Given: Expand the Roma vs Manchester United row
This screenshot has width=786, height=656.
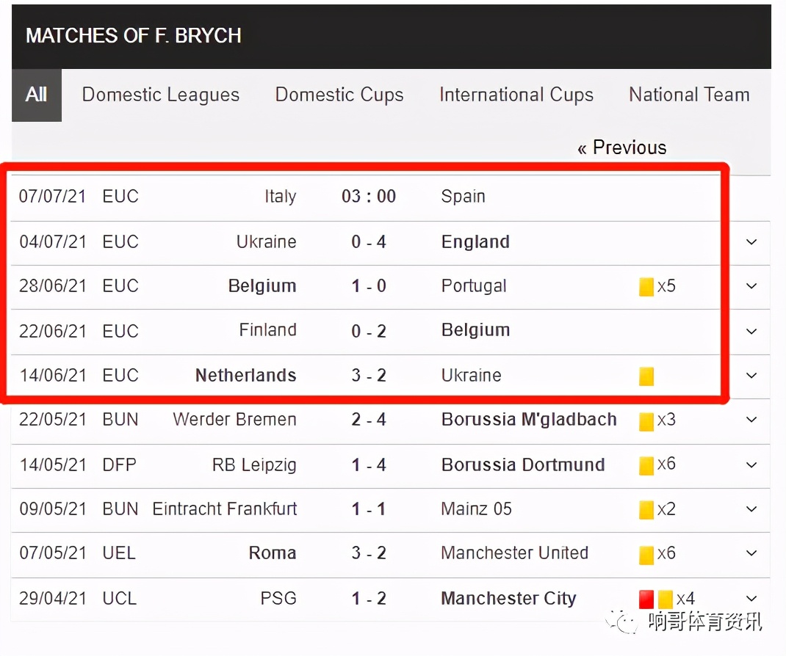Looking at the screenshot, I should [751, 554].
